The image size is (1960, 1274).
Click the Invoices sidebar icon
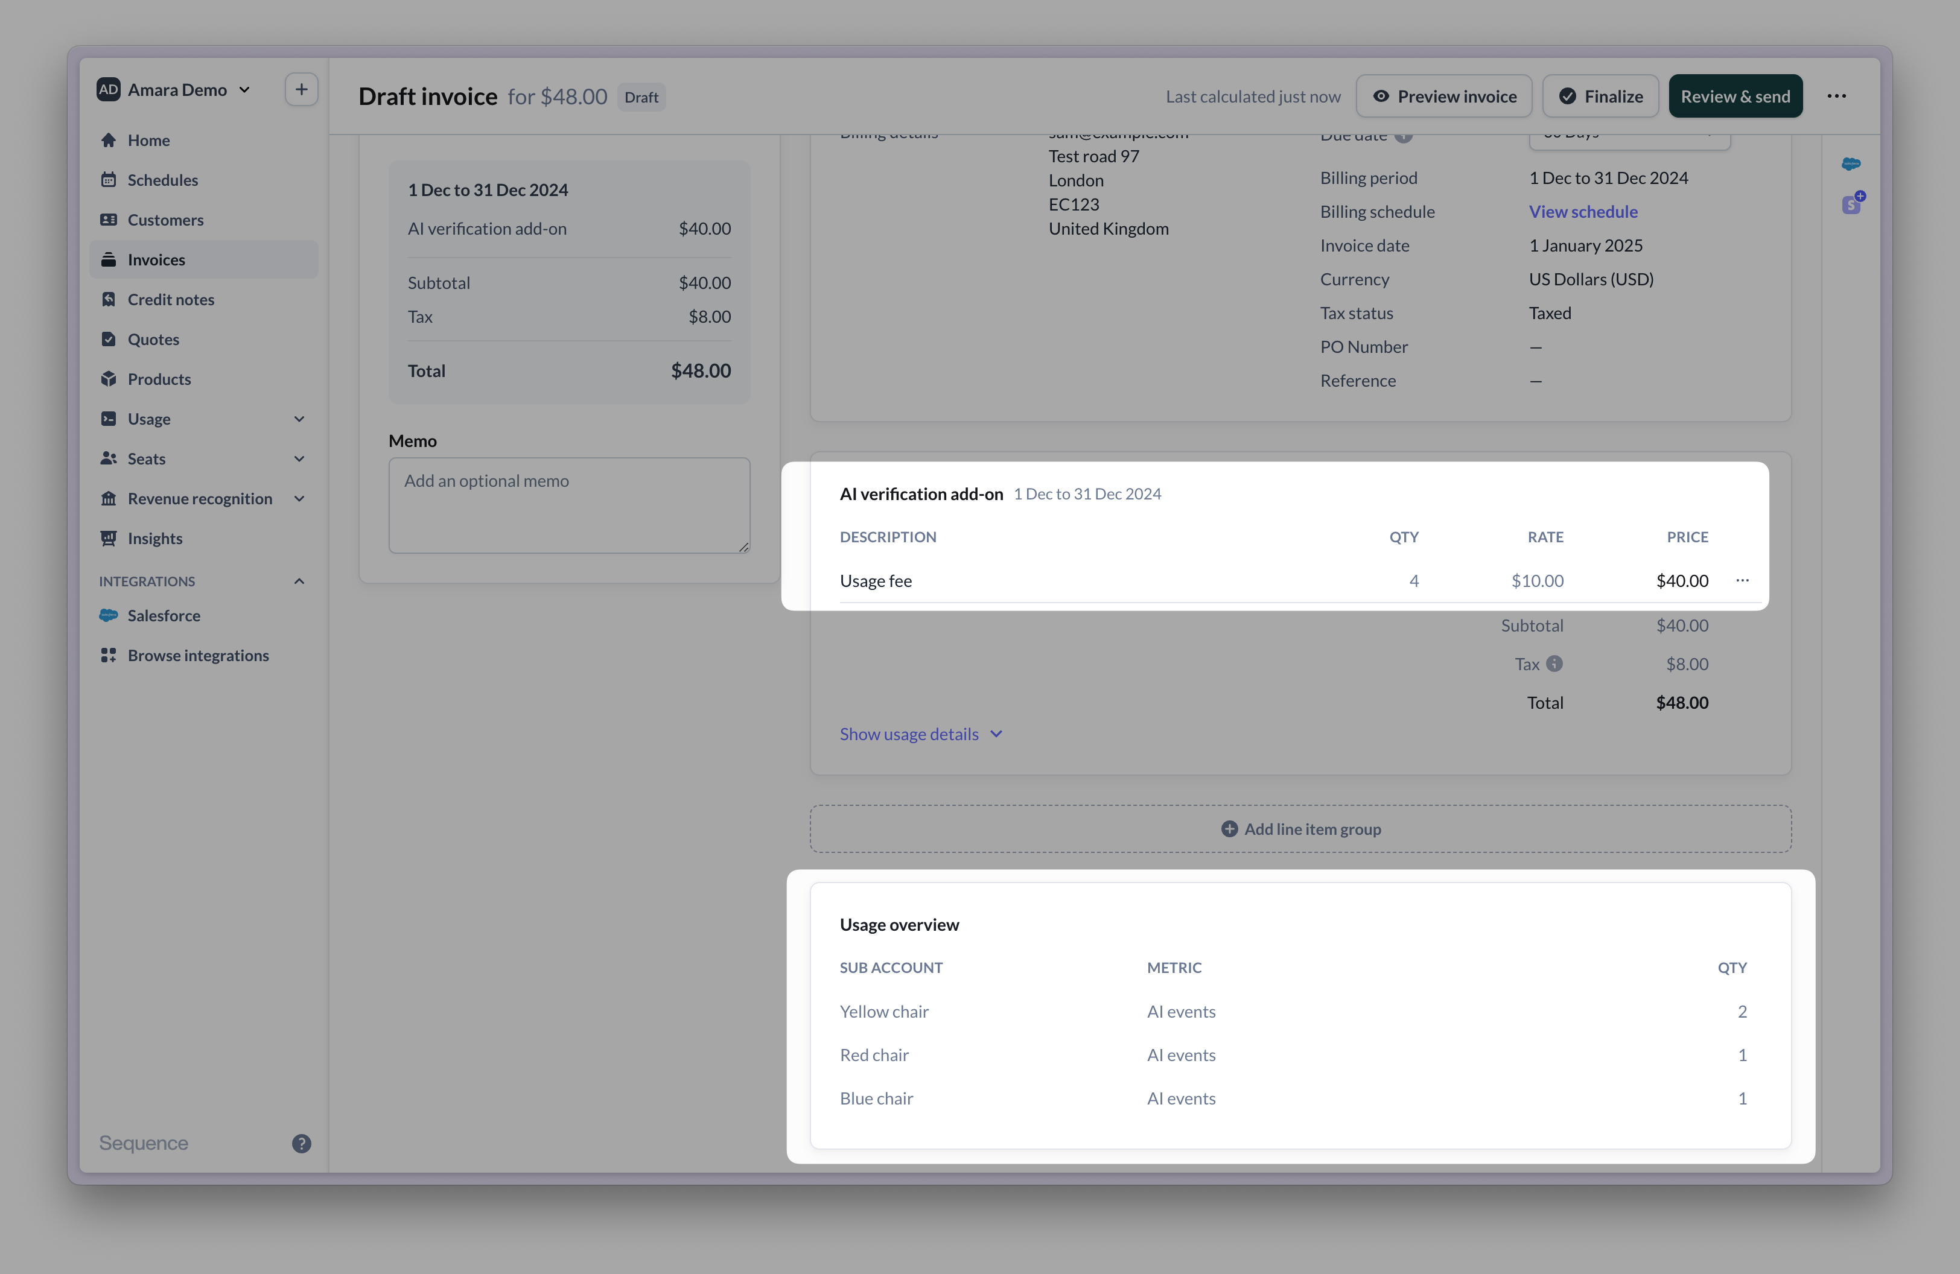[109, 259]
